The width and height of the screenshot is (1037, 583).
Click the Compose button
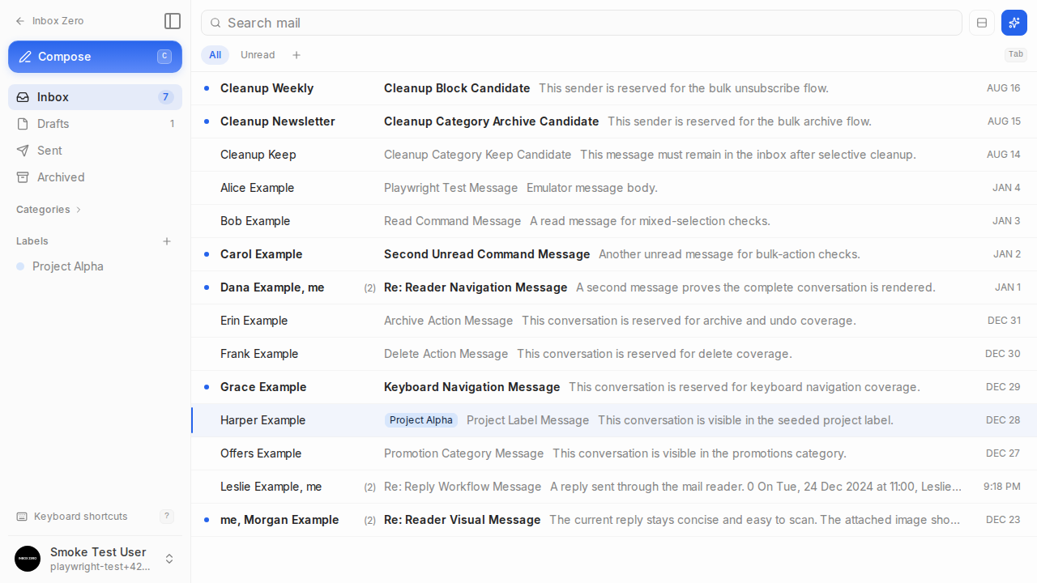pos(95,57)
